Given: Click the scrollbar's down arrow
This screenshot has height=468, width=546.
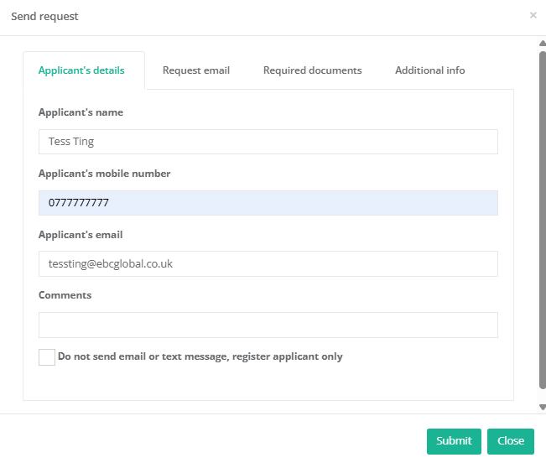Looking at the screenshot, I should point(542,407).
